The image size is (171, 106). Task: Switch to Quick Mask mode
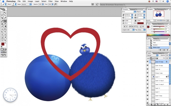click(x=5, y=49)
